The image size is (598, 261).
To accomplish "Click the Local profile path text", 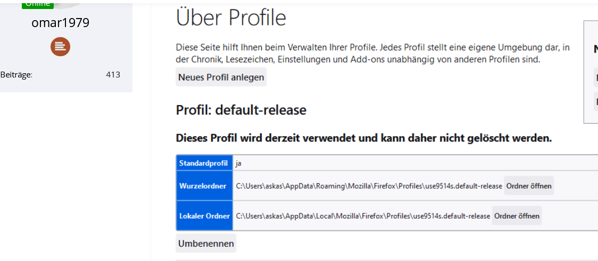I will [363, 216].
